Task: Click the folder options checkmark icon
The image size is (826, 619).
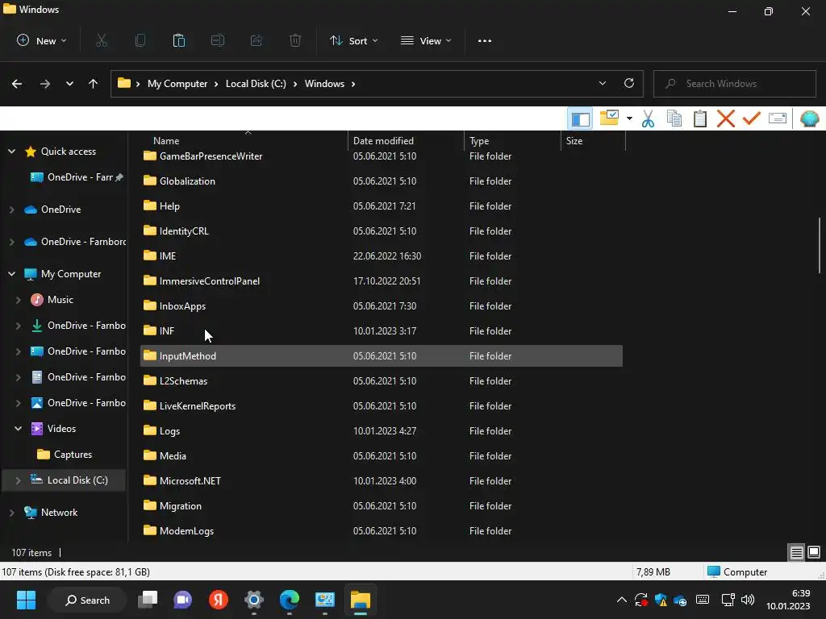Action: 610,118
